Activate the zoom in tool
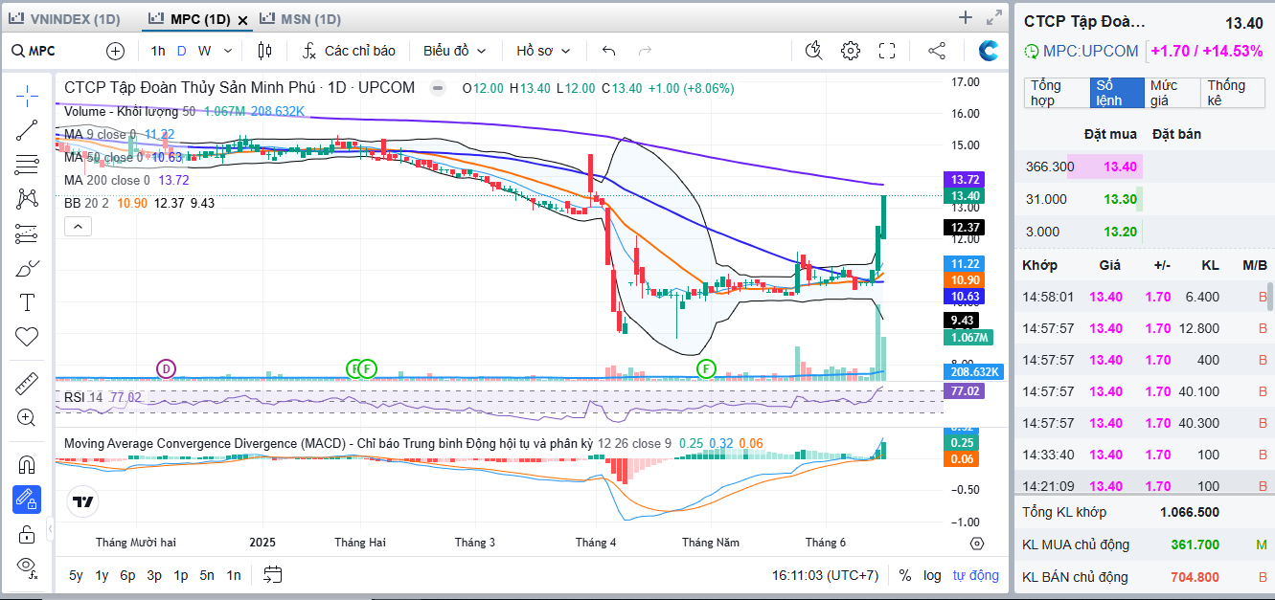1275x600 pixels. pos(27,417)
